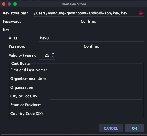147x136 pixels.
Task: Increase validity years with up arrow
Action: tap(53, 54)
